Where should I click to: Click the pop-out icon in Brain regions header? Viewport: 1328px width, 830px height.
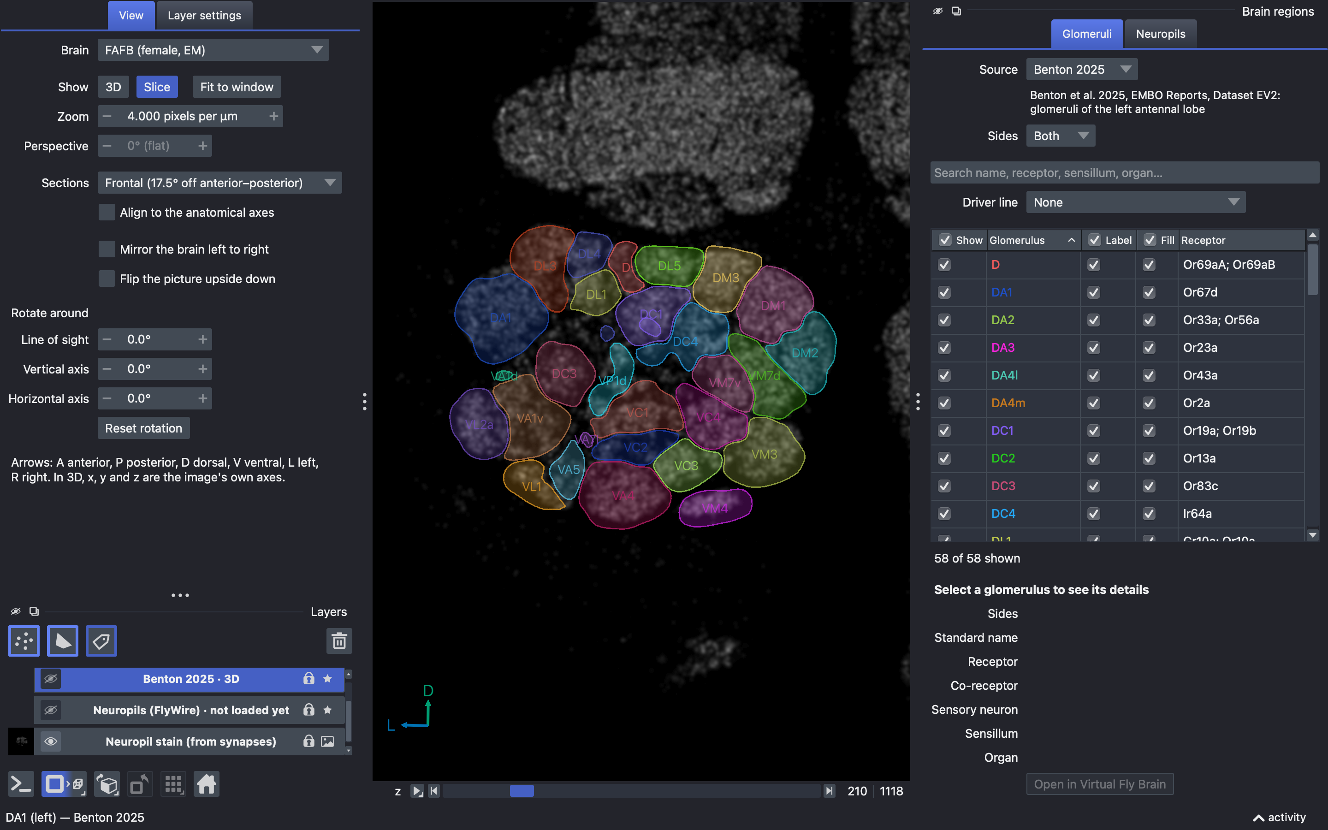coord(956,11)
